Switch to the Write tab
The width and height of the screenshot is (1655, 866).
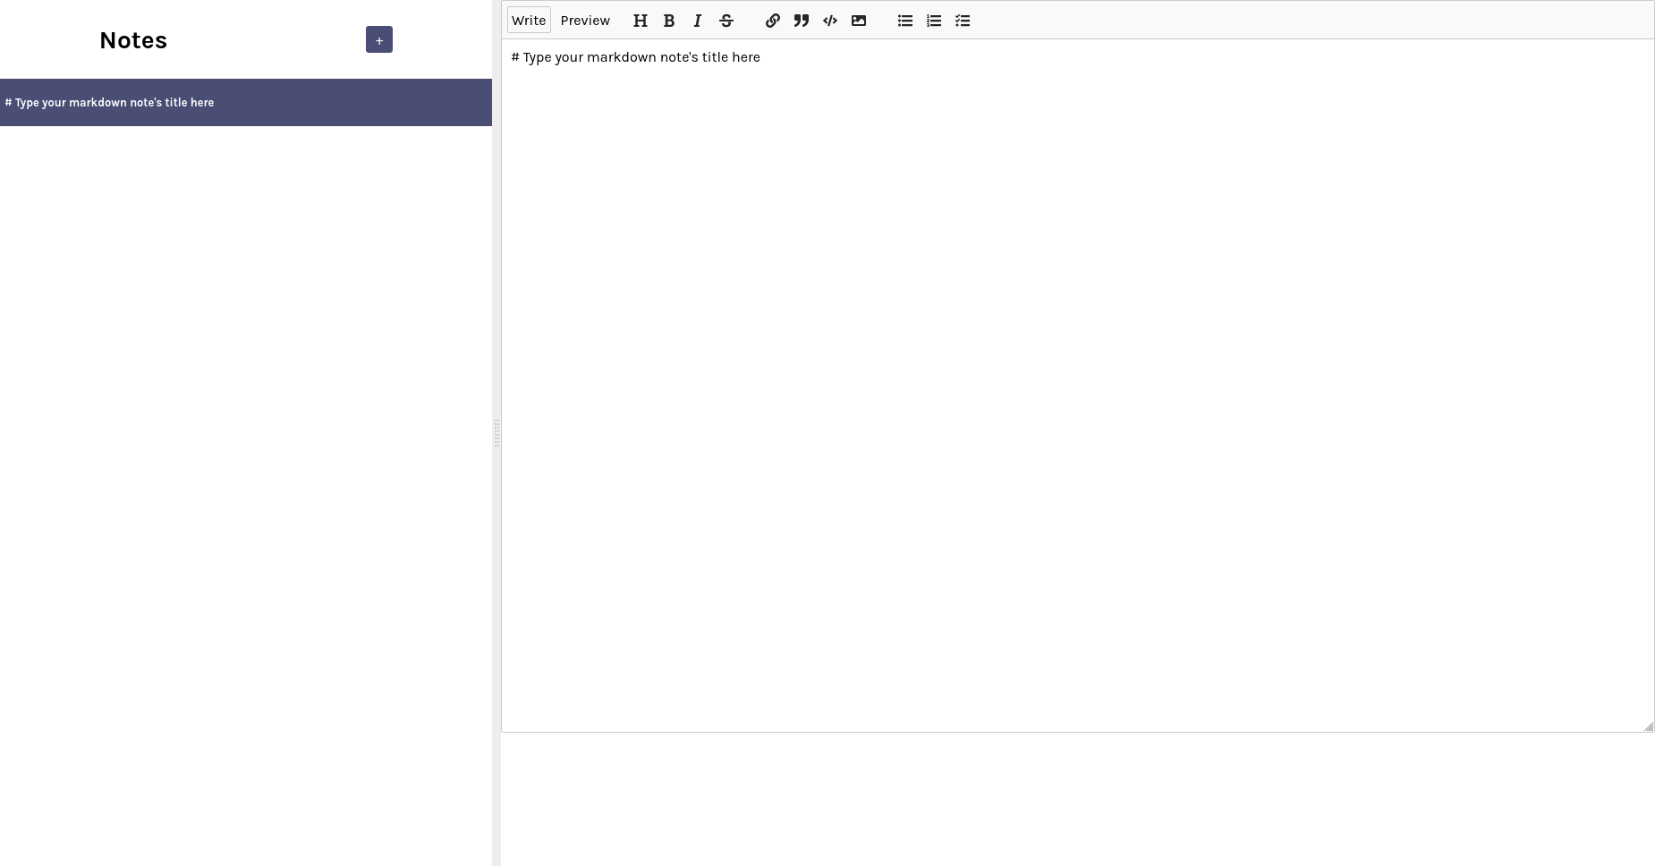click(x=529, y=21)
